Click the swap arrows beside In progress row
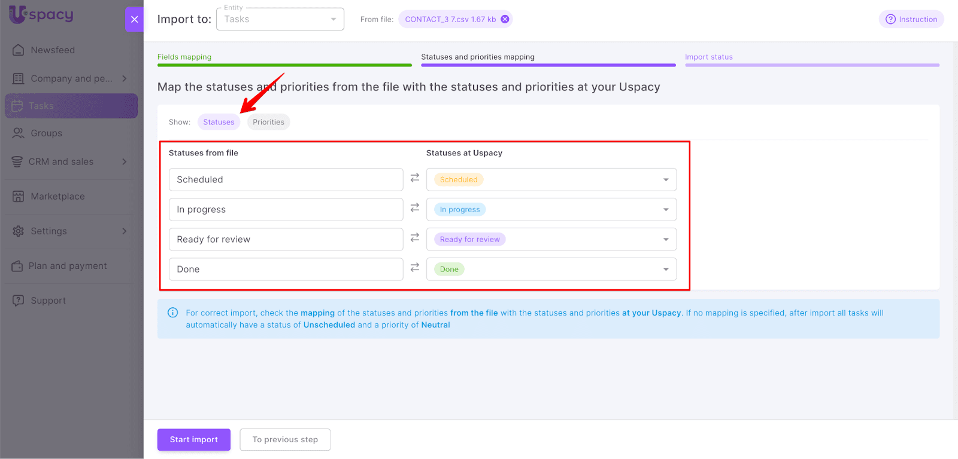The height and width of the screenshot is (459, 958). [x=414, y=208]
